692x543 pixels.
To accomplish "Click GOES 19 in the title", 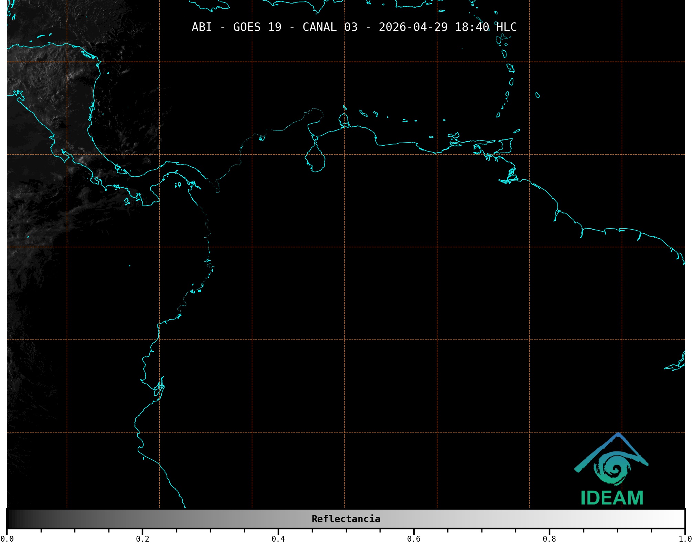I will coord(257,27).
